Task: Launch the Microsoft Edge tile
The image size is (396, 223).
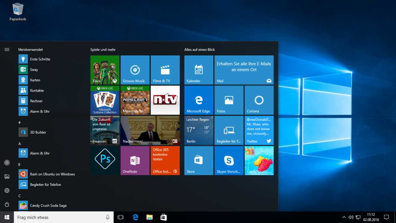Action: pos(199,100)
